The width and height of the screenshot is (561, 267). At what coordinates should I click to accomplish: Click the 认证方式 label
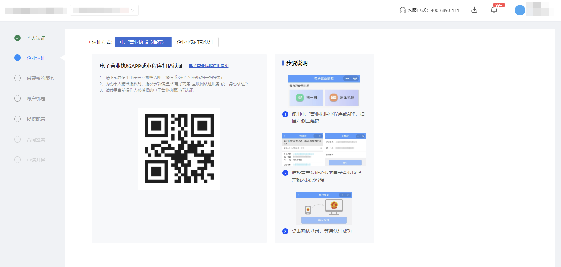(102, 42)
